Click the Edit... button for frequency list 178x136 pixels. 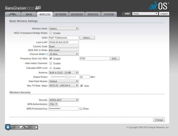pyautogui.click(x=115, y=59)
